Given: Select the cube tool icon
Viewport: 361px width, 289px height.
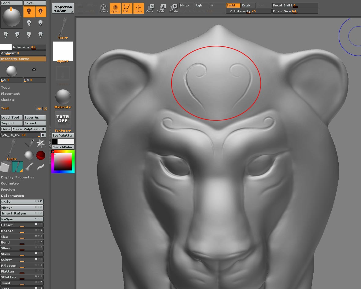Looking at the screenshot, I should (6, 167).
